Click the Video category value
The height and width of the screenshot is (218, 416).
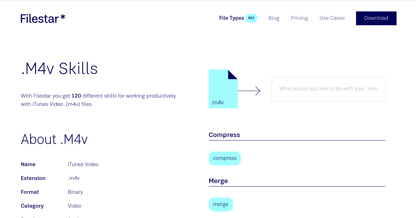pyautogui.click(x=75, y=206)
